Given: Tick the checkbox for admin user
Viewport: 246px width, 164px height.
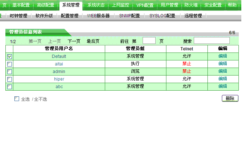Looking at the screenshot, I should point(10,72).
